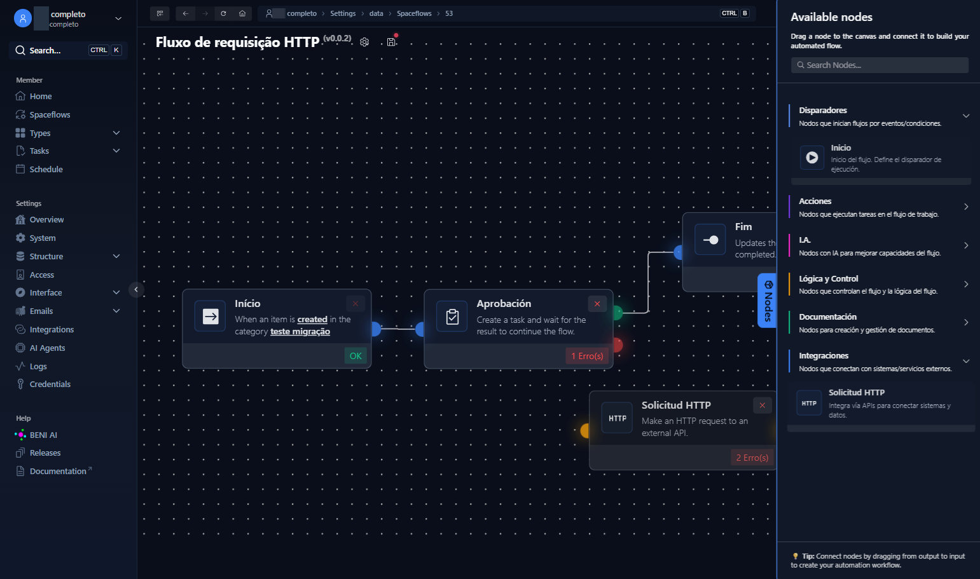The image size is (980, 579).
Task: Click the Inicio play icon in Available nodes
Action: [812, 157]
